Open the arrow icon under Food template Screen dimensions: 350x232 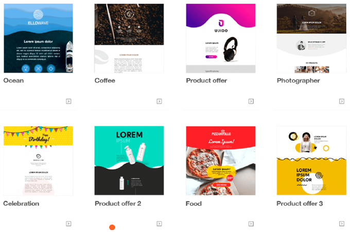(x=251, y=224)
